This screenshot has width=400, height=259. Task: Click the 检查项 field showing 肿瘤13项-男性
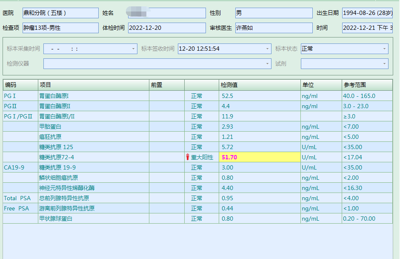(x=60, y=28)
